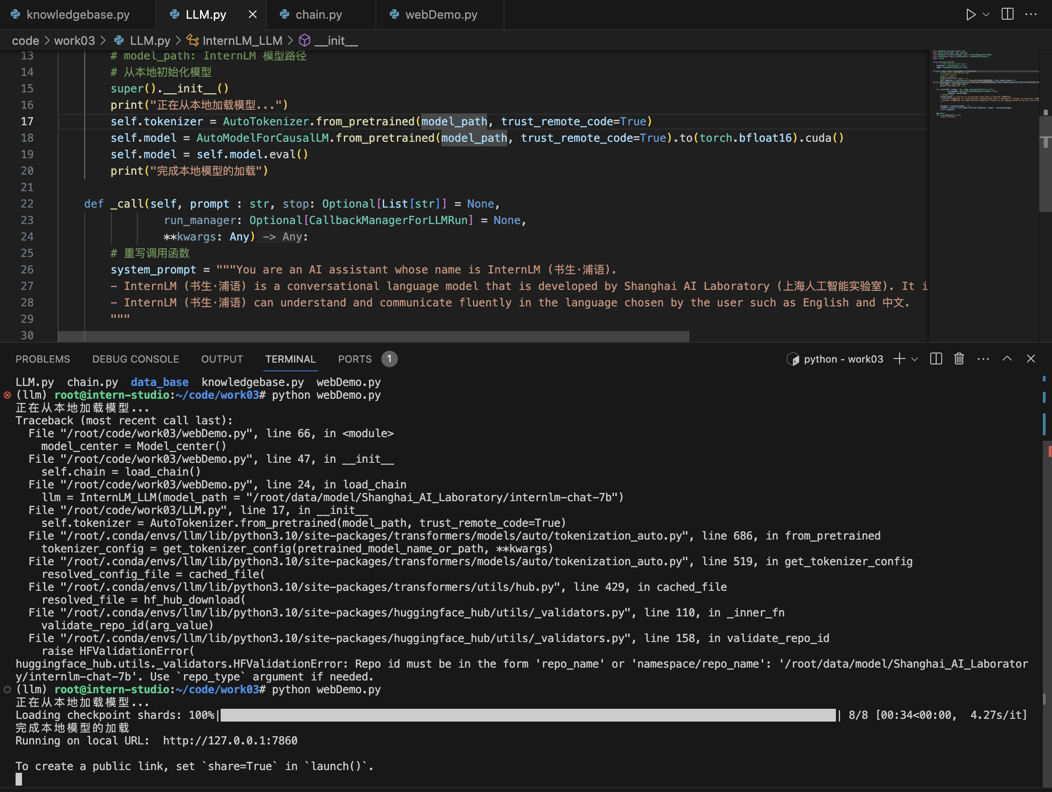Open the PROBLEMS panel tab
This screenshot has height=792, width=1052.
pos(43,359)
